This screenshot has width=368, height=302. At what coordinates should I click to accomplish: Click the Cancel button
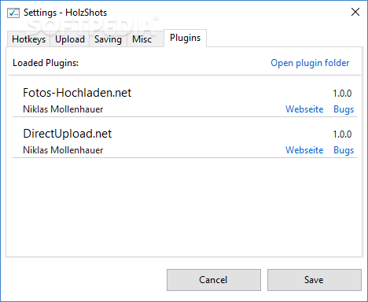pos(214,280)
